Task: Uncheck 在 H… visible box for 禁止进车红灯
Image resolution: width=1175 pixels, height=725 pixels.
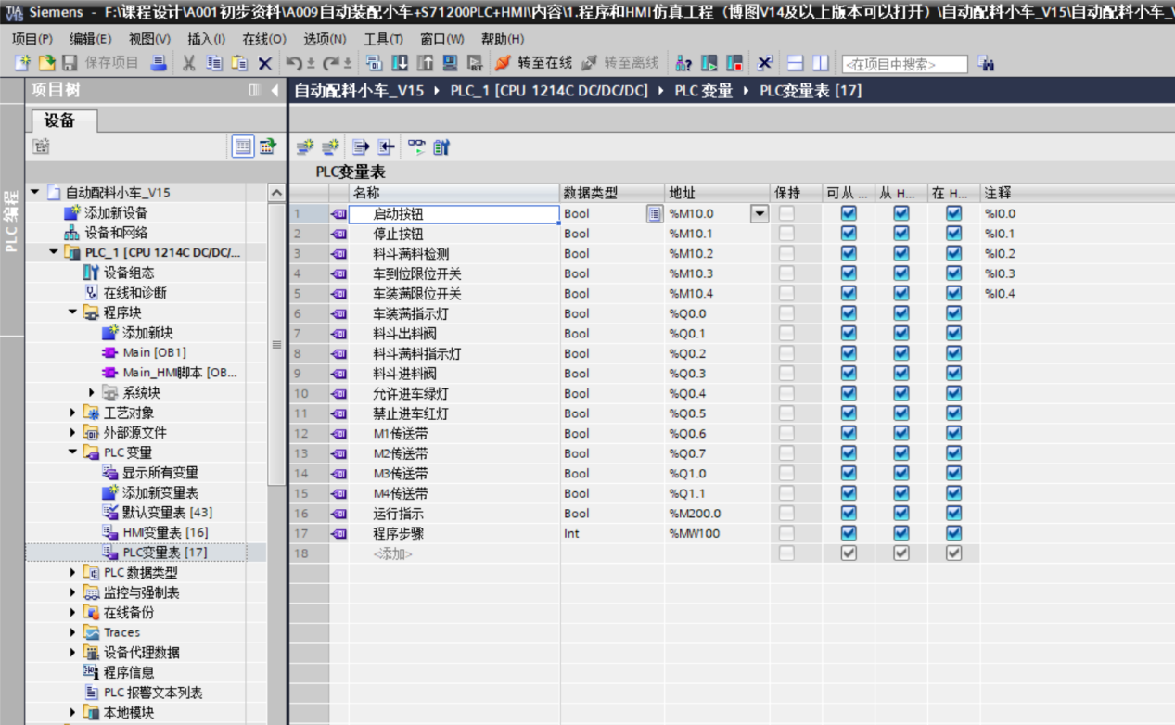Action: 953,413
